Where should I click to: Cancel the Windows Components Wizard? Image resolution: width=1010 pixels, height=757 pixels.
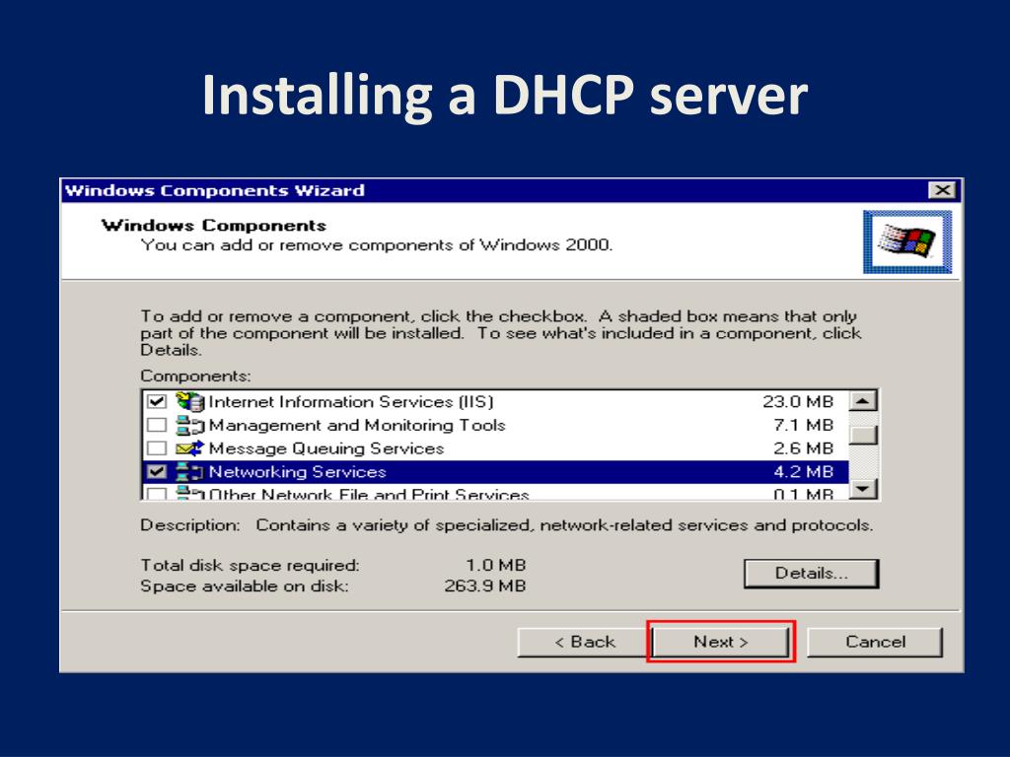tap(875, 642)
